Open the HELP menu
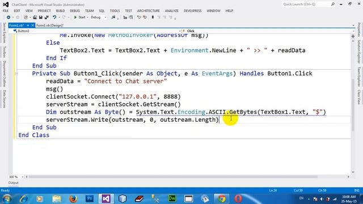Viewport: 363px width, 204px height. [x=229, y=11]
